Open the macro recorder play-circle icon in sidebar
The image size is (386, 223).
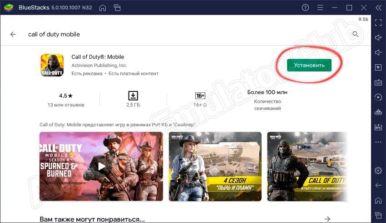[x=378, y=97]
